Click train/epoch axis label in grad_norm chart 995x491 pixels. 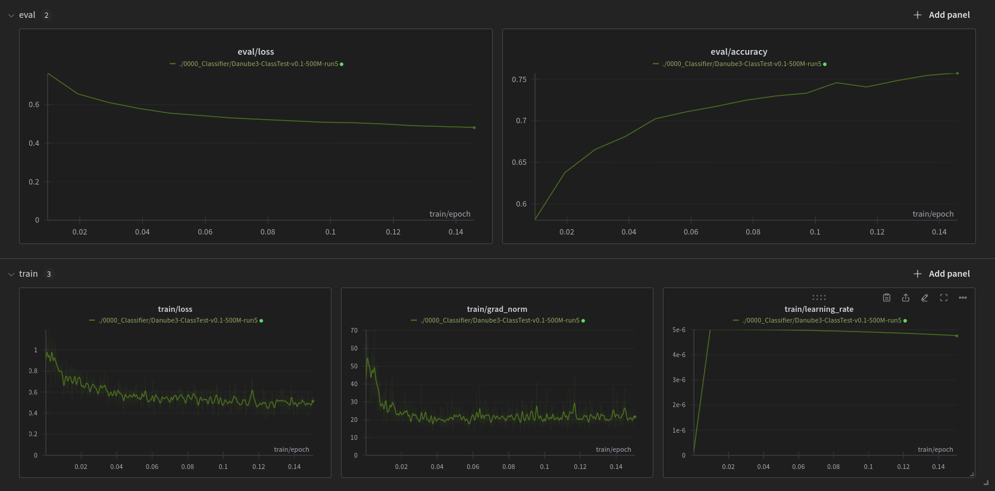(x=614, y=449)
